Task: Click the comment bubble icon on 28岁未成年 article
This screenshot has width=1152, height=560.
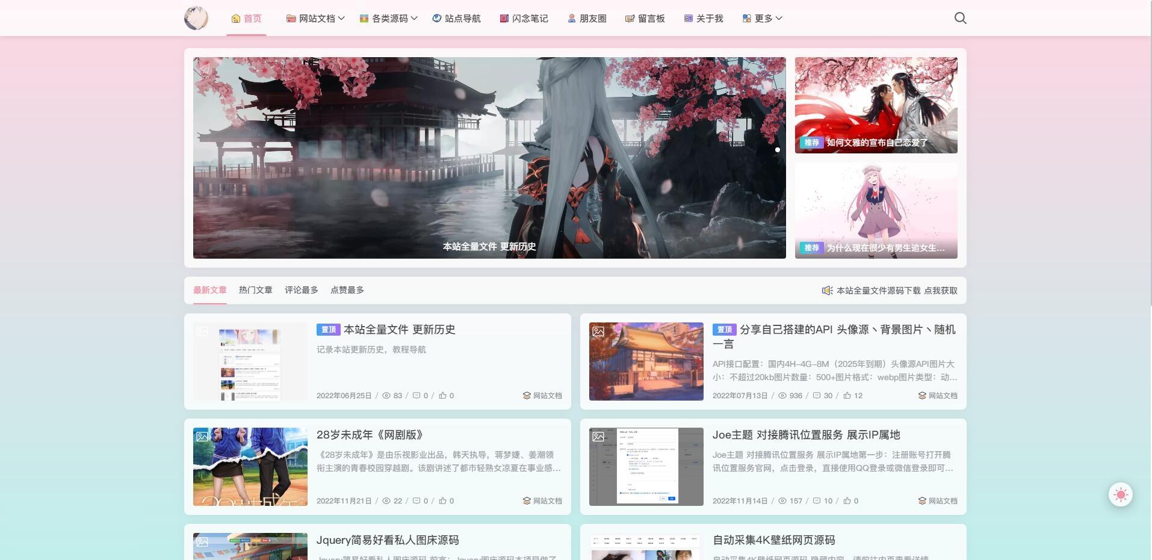Action: tap(418, 500)
